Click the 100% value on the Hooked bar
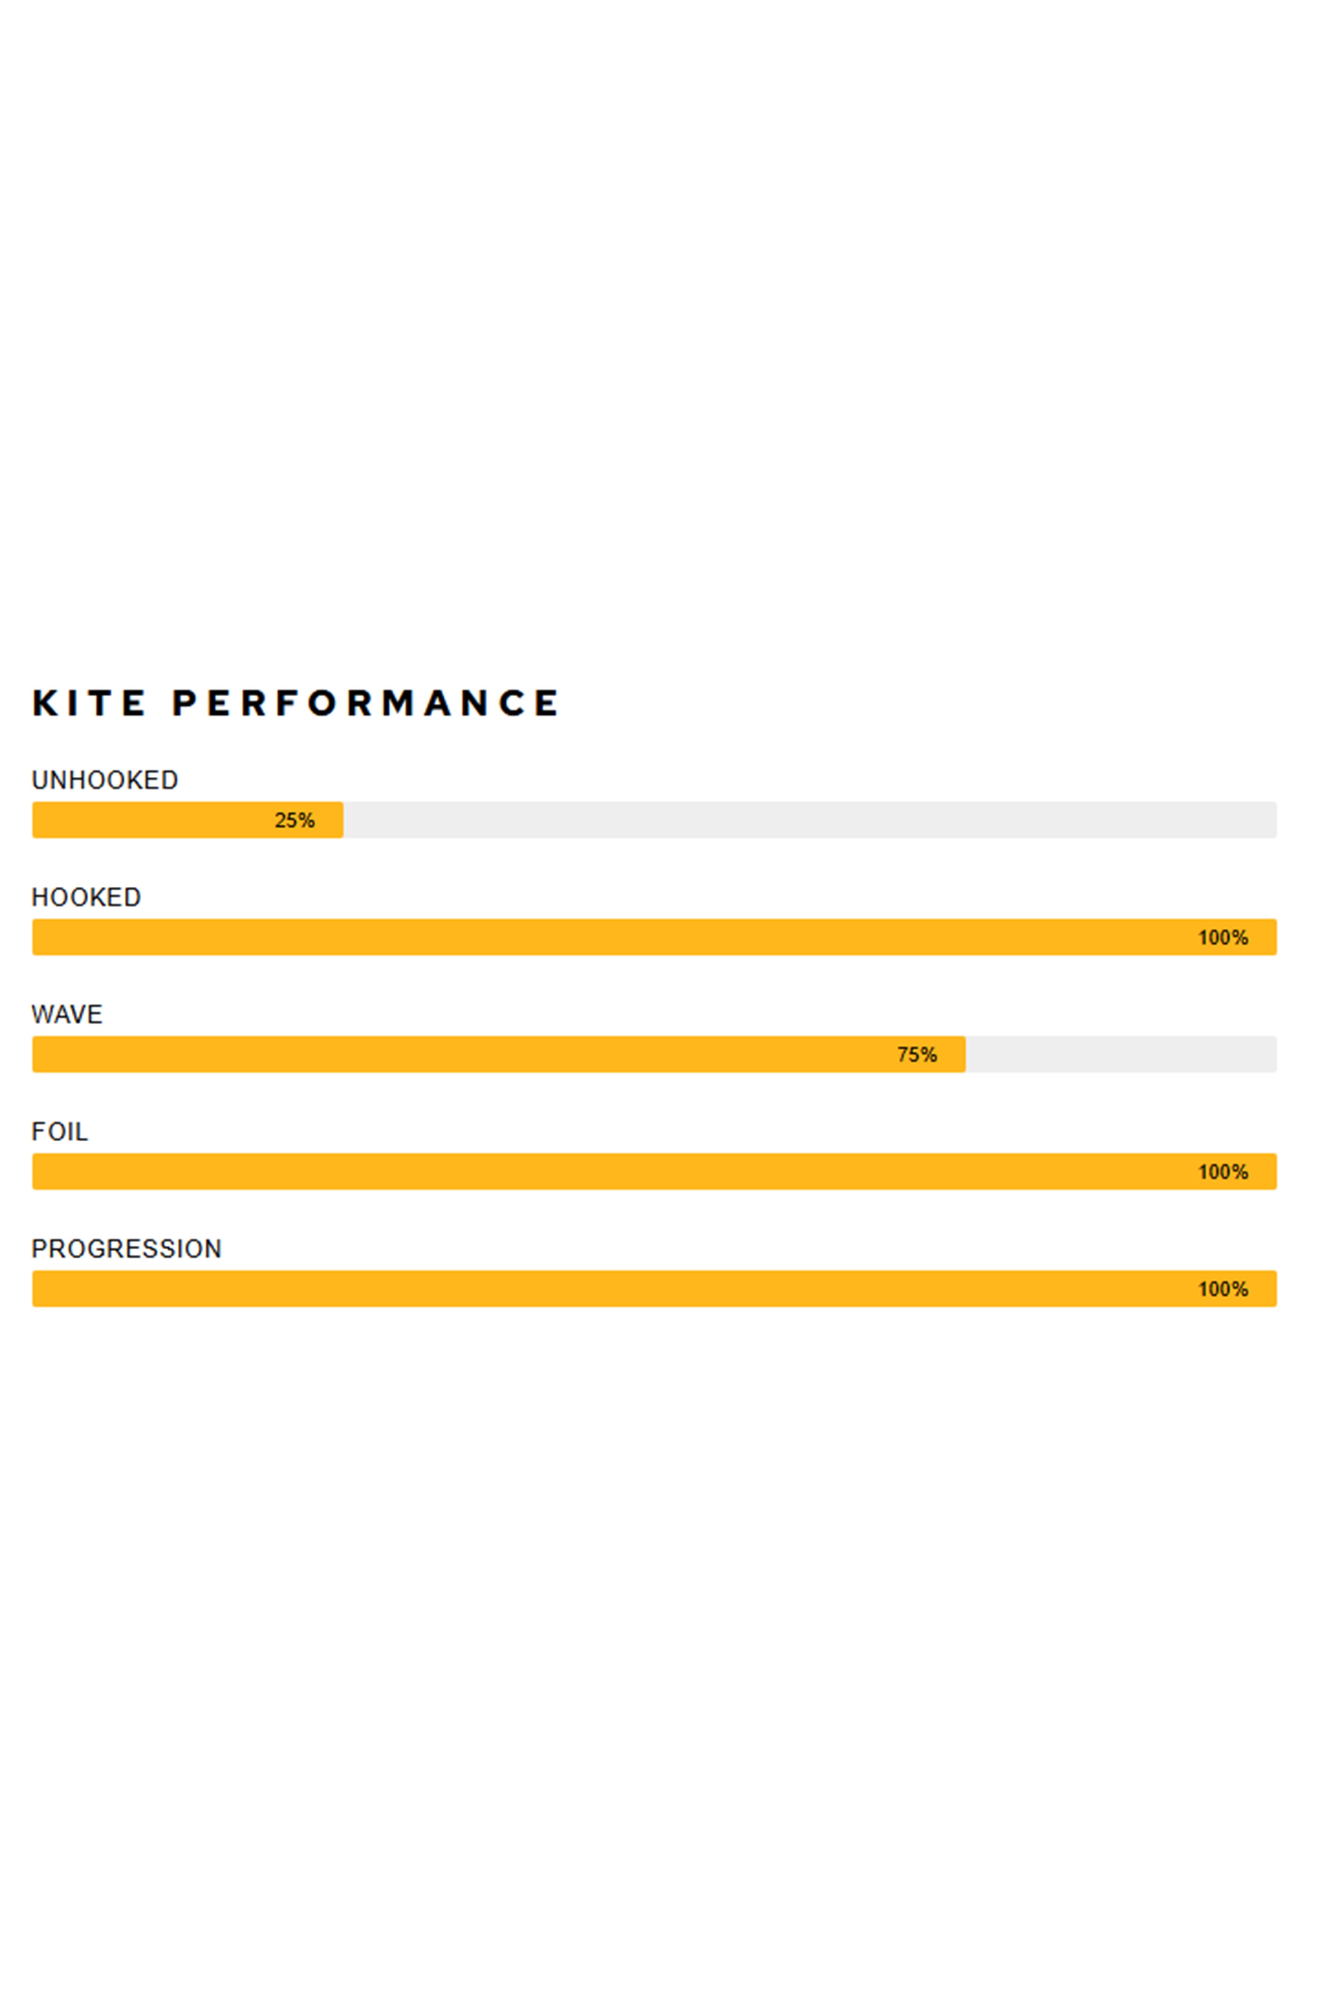The height and width of the screenshot is (2002, 1335). 1223,938
